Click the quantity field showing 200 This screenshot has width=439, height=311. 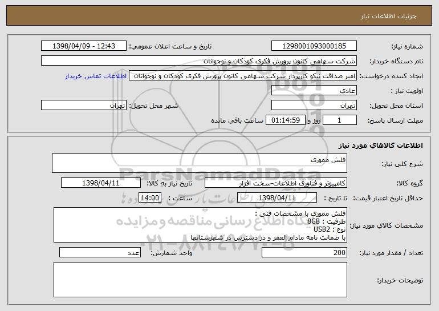[x=304, y=252]
